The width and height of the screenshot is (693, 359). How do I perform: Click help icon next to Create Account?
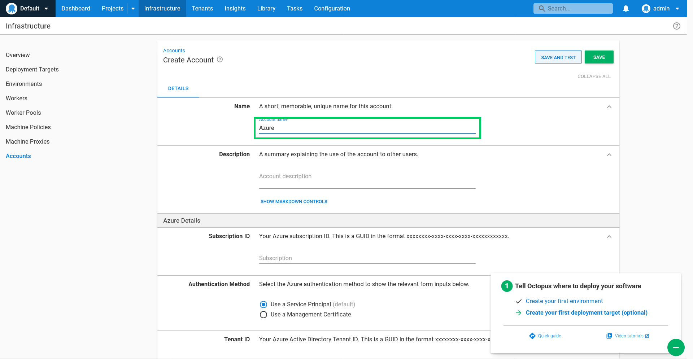[x=220, y=60]
